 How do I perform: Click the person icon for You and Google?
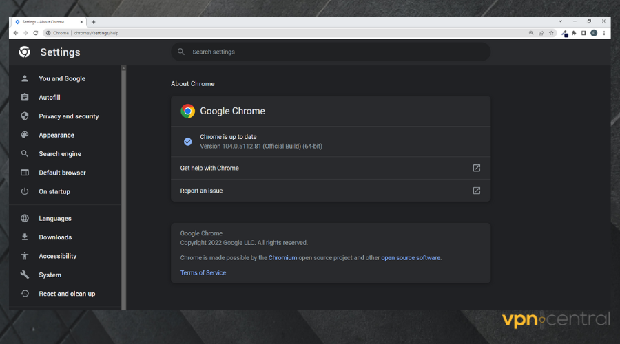click(x=25, y=78)
